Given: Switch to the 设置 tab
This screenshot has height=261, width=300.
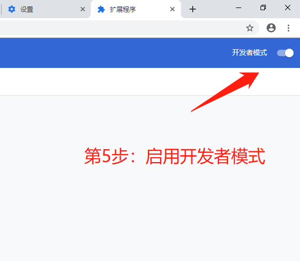Looking at the screenshot, I should pyautogui.click(x=45, y=9).
